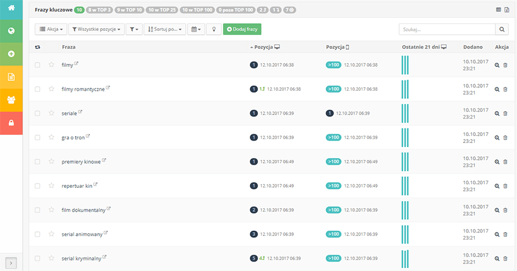Open the filmy romantyczne phrase
The width and height of the screenshot is (517, 271).
pos(83,90)
